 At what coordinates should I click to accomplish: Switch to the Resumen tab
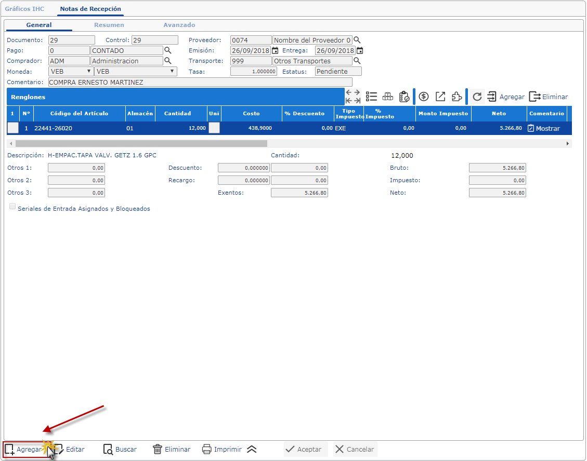point(109,25)
